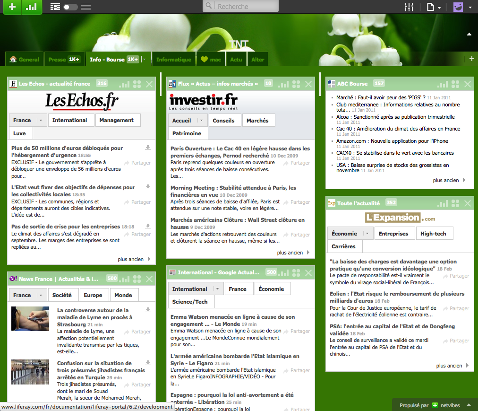Open the analytics bar chart icon in top bar
Viewport: 478px width, 411px height.
[x=32, y=7]
